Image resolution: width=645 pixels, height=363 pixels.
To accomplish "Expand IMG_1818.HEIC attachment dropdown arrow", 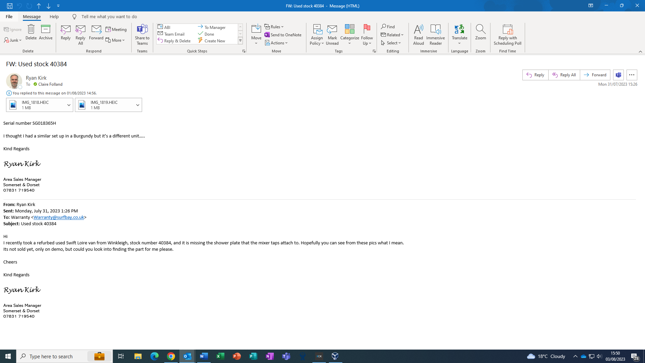I will tap(69, 105).
